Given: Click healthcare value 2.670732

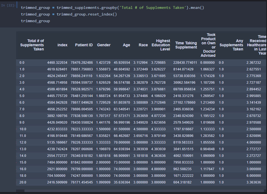Looking at the screenshot, I should 253,116.
